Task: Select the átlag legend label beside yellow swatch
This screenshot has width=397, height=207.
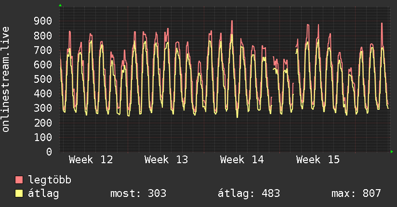Action: [x=43, y=194]
